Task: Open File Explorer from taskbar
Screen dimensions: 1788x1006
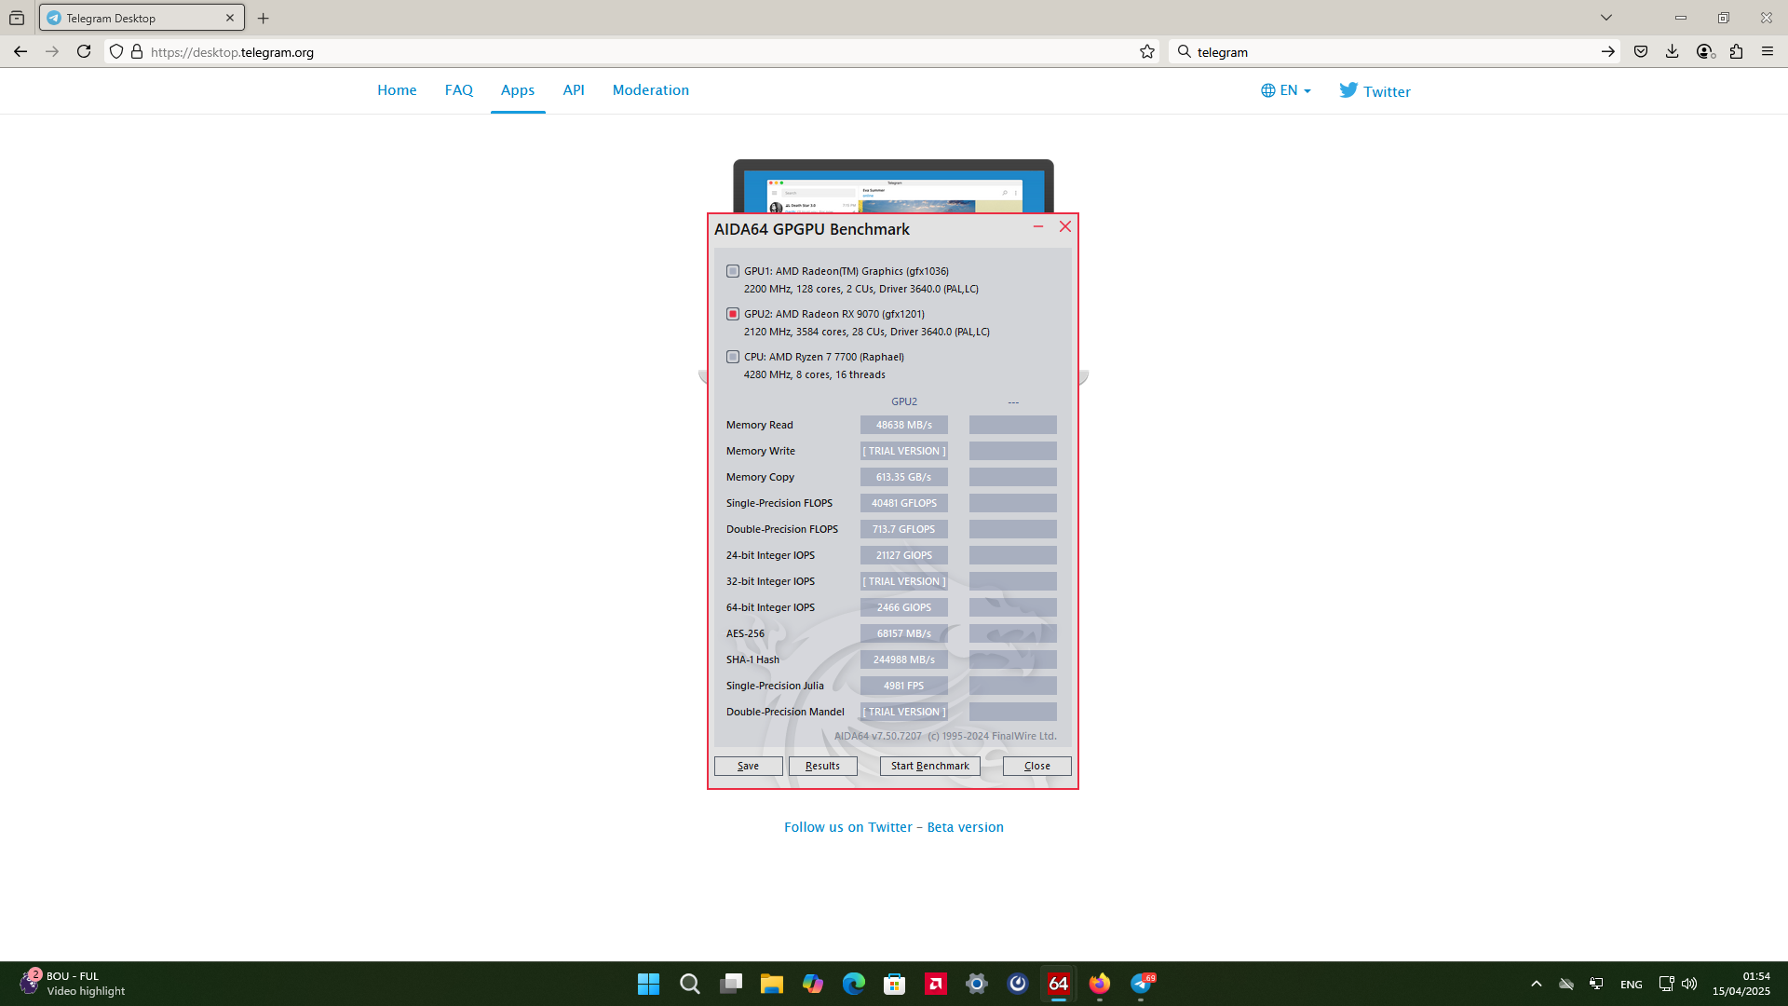Action: (772, 984)
